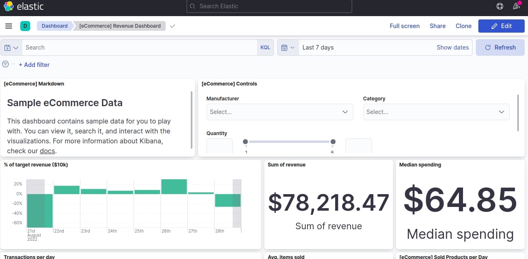The image size is (528, 259).
Task: Open the Share menu
Action: coord(437,26)
